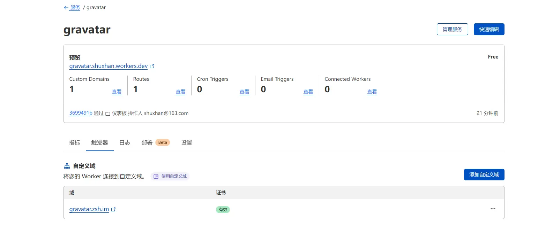Click 查看 under Connected Workers
This screenshot has width=553, height=234.
click(x=372, y=92)
